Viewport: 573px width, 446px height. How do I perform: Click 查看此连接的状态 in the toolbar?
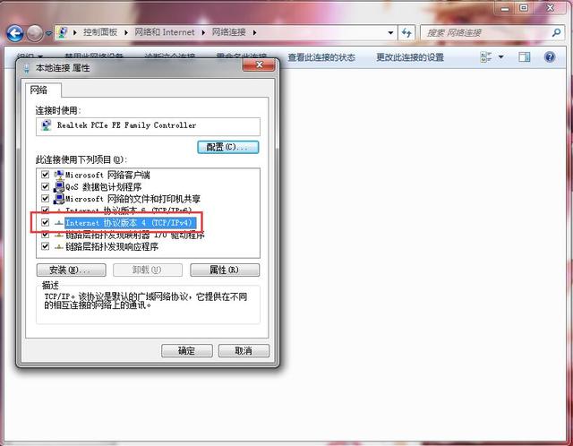tap(321, 57)
